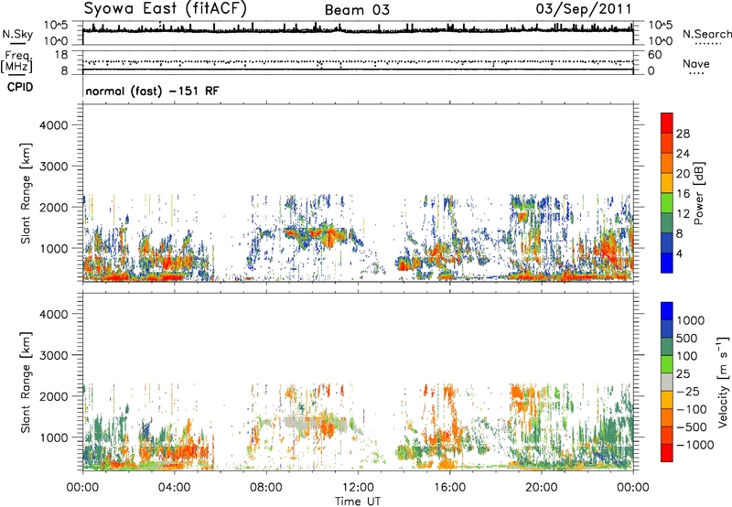Click the 'N.Search' legend label
Screen dimensions: 732x507
[706, 34]
